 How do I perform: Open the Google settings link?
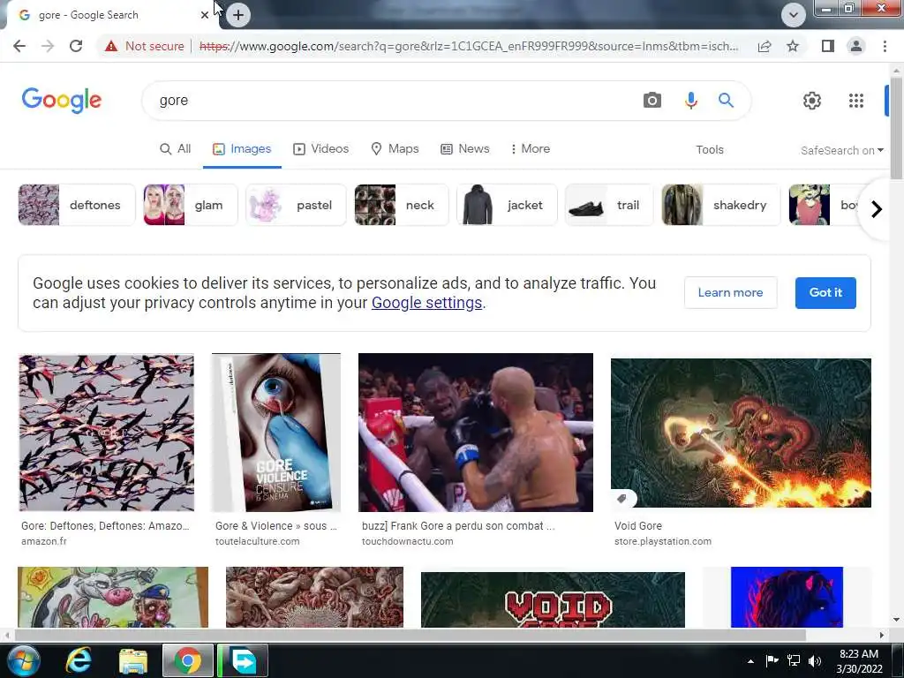tap(426, 303)
